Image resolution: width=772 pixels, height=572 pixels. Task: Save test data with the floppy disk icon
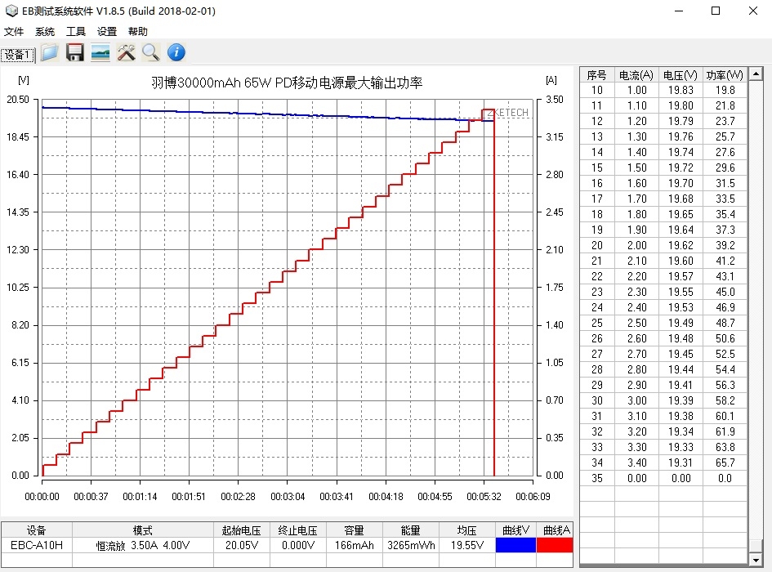(x=74, y=53)
